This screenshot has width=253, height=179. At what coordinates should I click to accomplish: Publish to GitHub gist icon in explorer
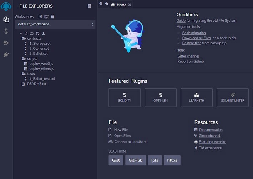(x=37, y=33)
